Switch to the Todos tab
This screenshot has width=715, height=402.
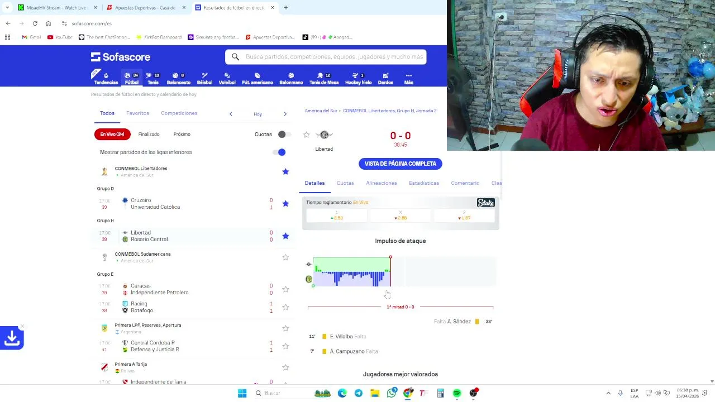pos(107,113)
